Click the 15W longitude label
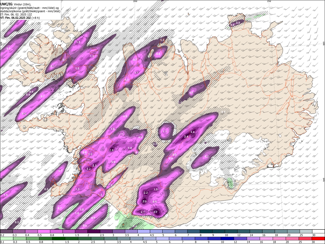Image resolution: width=325 pixels, height=244 pixels. (269, 1)
